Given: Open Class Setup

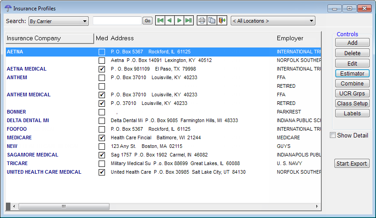Looking at the screenshot, I should [352, 104].
